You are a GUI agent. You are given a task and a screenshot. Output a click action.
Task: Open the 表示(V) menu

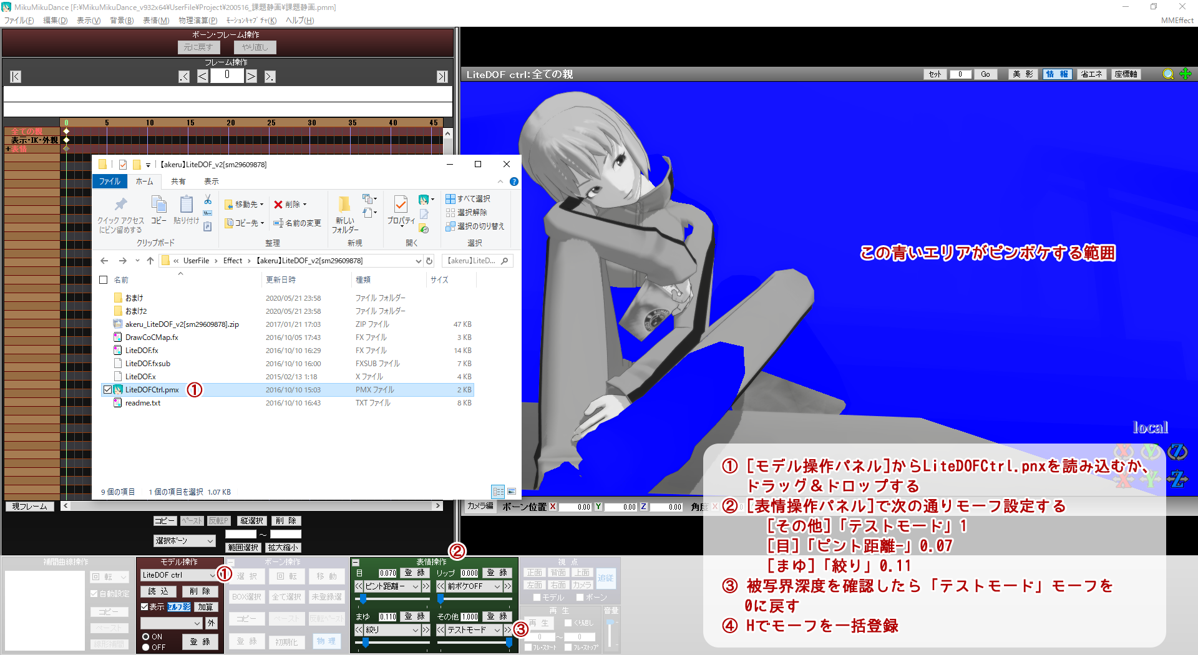(x=89, y=20)
